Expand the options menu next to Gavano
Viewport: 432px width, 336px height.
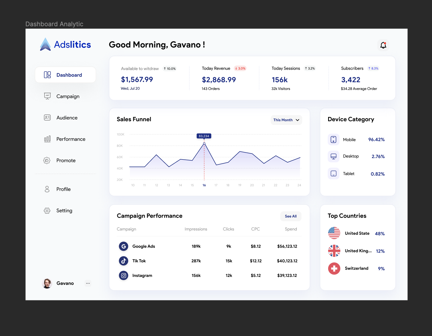[x=88, y=283]
